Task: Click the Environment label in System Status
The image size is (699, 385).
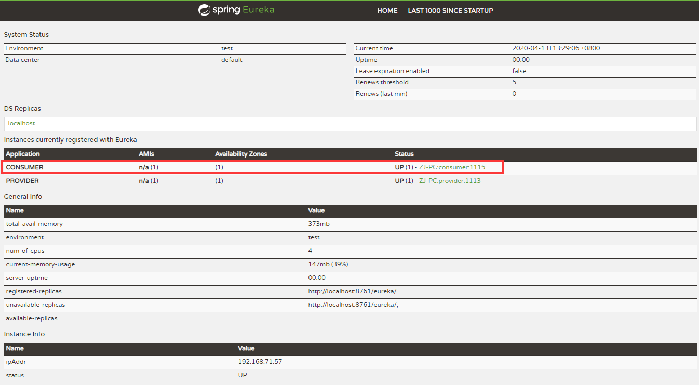Action: [x=24, y=48]
